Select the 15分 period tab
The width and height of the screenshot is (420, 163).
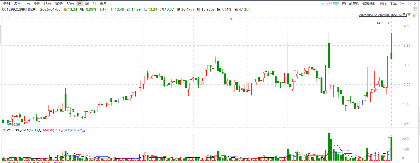(47, 4)
